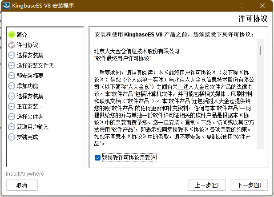Click pending step icon beside 选择文件夹
Screen dimensions: 274x197
(x=12, y=117)
